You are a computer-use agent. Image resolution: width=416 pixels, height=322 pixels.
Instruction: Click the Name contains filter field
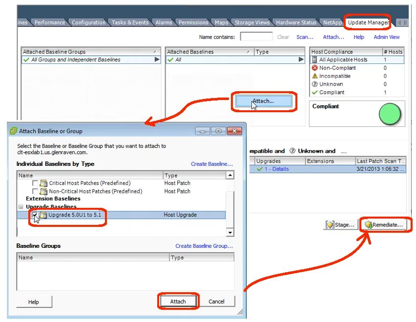click(256, 37)
